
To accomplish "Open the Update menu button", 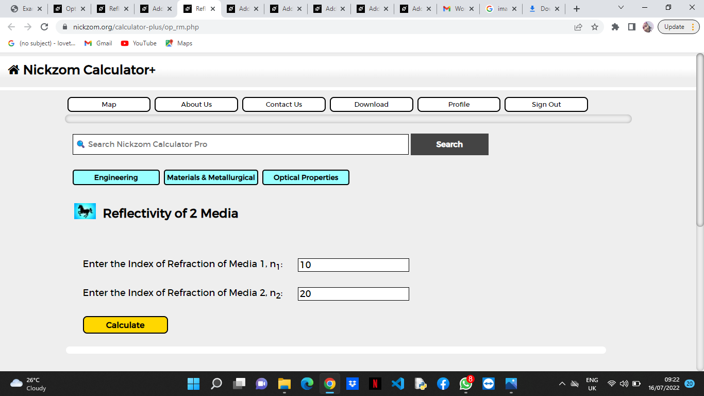I will [x=679, y=27].
